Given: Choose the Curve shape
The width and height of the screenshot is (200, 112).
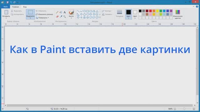Looking at the screenshot, I should pos(81,11).
